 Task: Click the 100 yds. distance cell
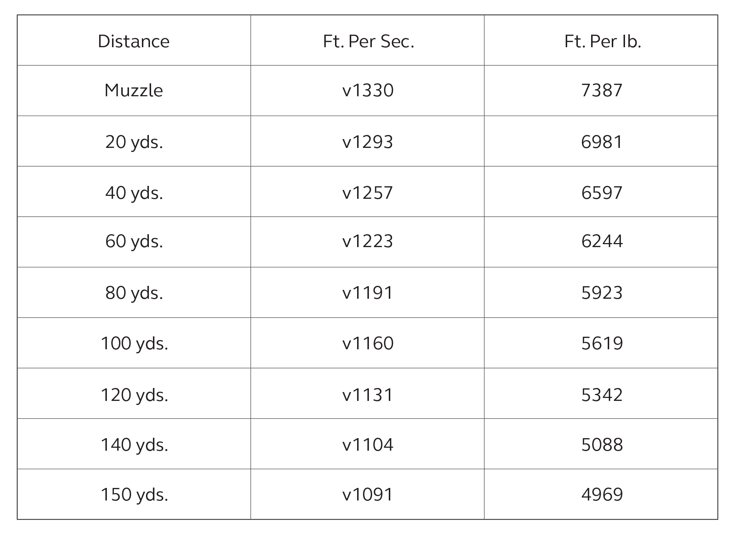(134, 343)
